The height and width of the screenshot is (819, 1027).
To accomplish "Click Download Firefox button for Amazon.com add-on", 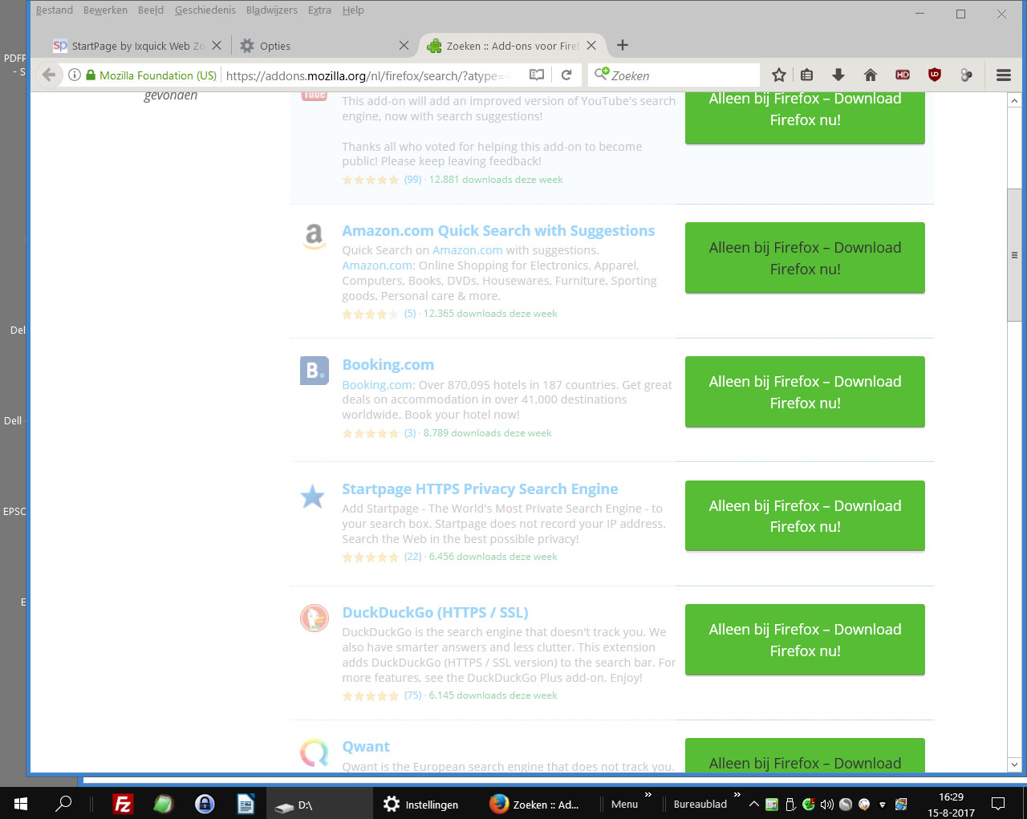I will [x=805, y=257].
